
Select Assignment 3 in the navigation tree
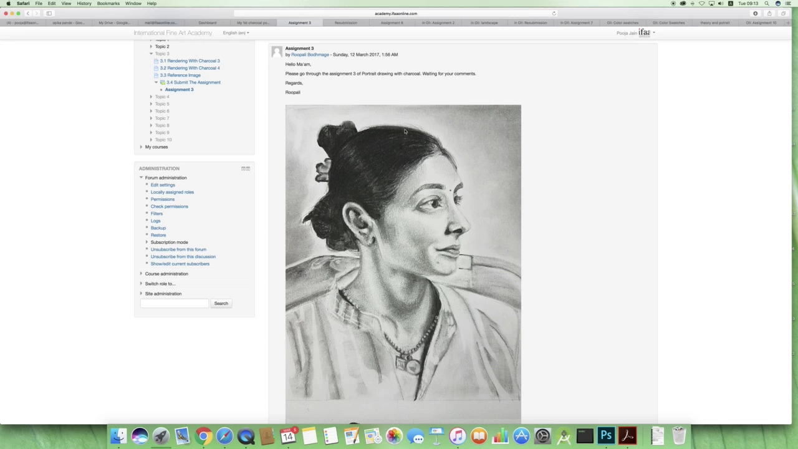tap(179, 90)
